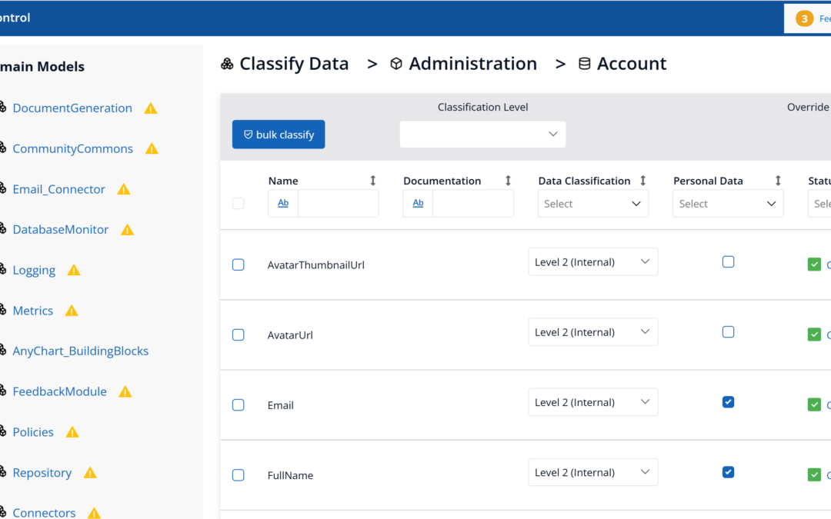
Task: Navigate to Administration breadcrumb
Action: 472,64
